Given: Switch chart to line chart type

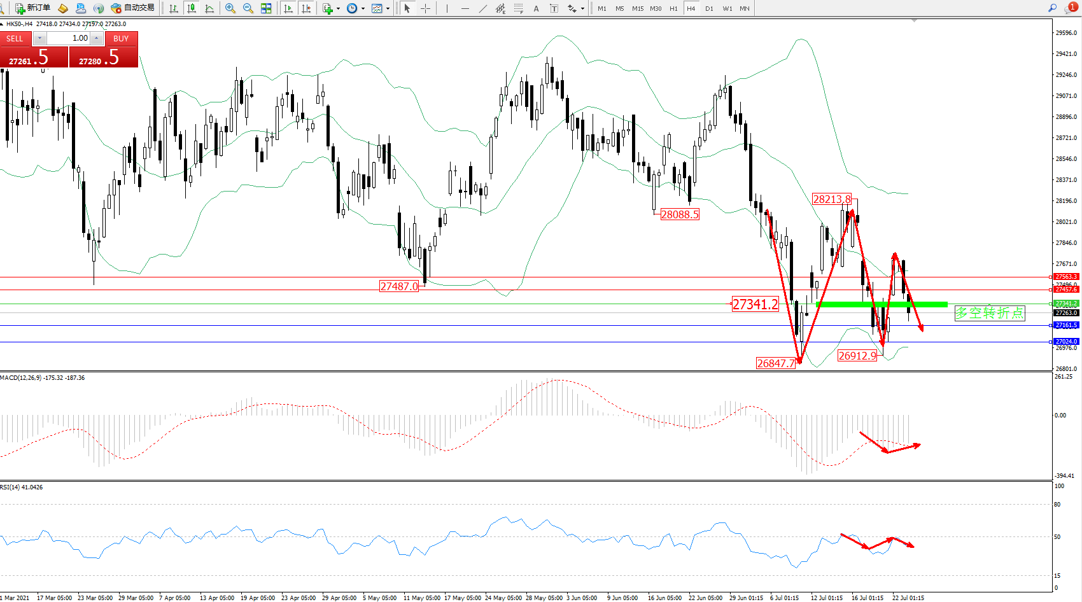Looking at the screenshot, I should pyautogui.click(x=209, y=8).
